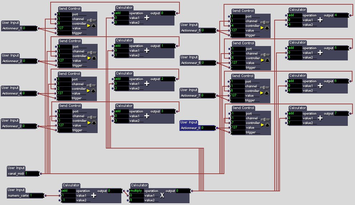Screen dimensions: 355x205
Task: Click the canal_midi value field
Action: (x=32, y=173)
